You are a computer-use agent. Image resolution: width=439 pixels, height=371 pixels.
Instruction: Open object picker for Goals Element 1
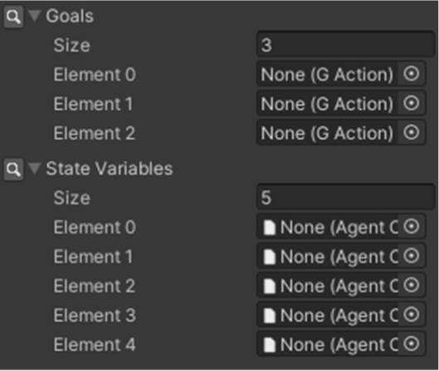(412, 103)
